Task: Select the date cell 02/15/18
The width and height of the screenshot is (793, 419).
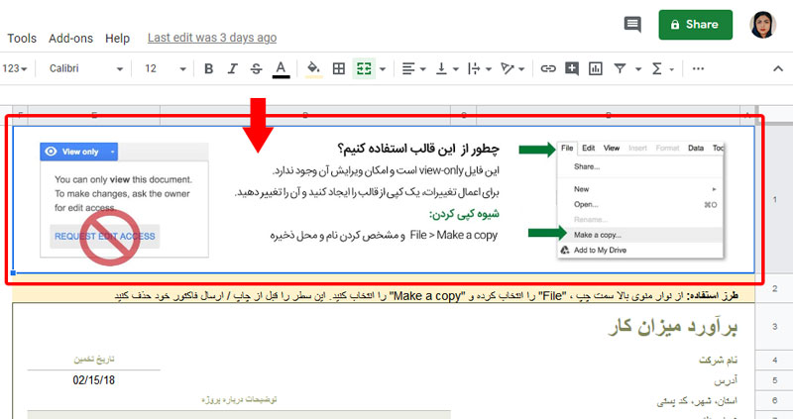Action: pyautogui.click(x=93, y=378)
